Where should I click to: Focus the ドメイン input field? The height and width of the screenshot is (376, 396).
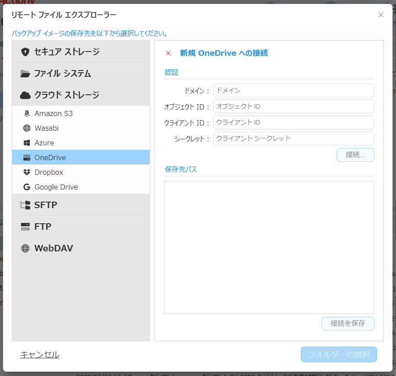coord(293,90)
